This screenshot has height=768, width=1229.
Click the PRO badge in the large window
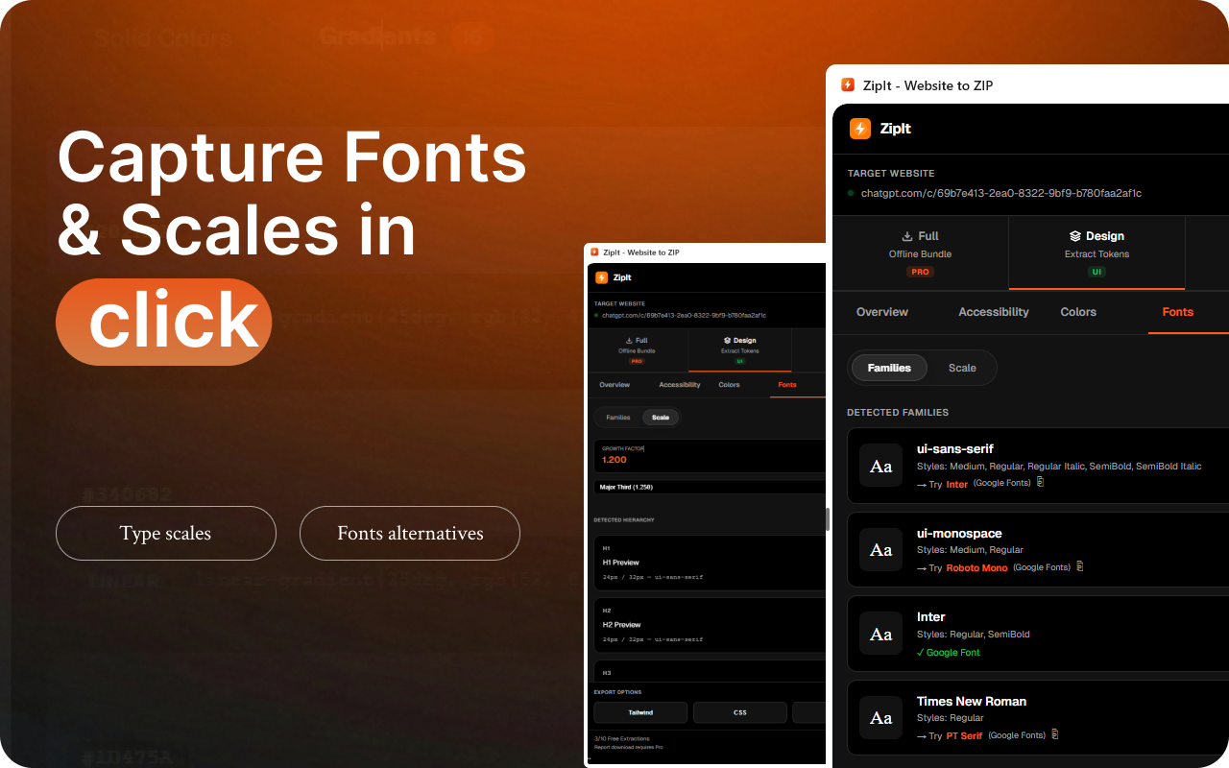point(921,272)
